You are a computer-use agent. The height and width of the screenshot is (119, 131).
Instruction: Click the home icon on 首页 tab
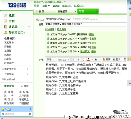(x=37, y=11)
